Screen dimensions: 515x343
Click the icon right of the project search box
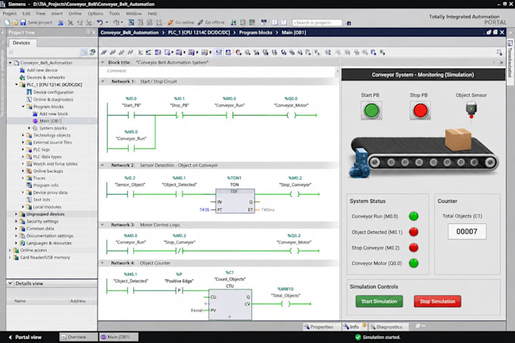(349, 23)
